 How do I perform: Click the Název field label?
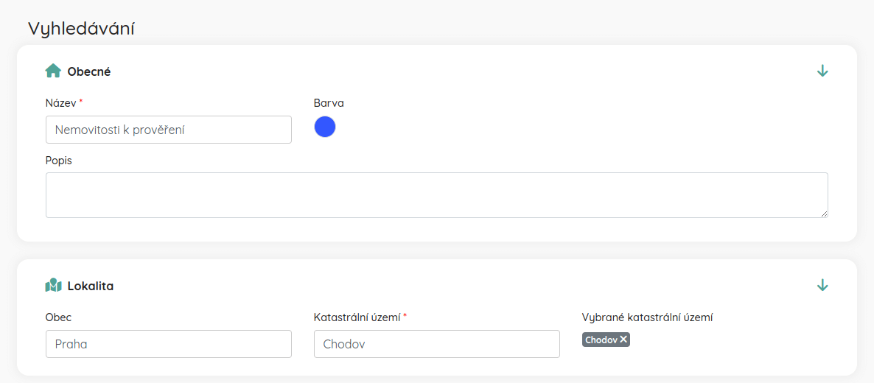tap(60, 103)
